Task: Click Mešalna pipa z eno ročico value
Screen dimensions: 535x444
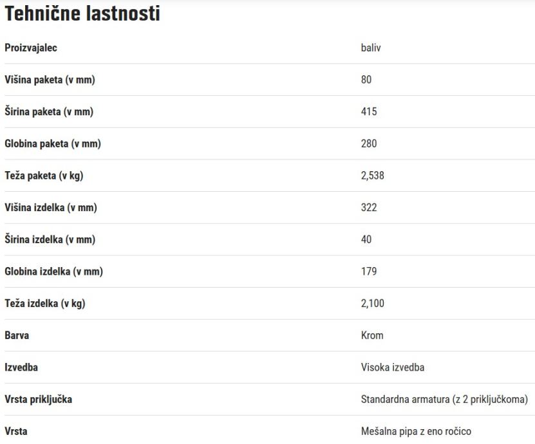Action: (416, 431)
